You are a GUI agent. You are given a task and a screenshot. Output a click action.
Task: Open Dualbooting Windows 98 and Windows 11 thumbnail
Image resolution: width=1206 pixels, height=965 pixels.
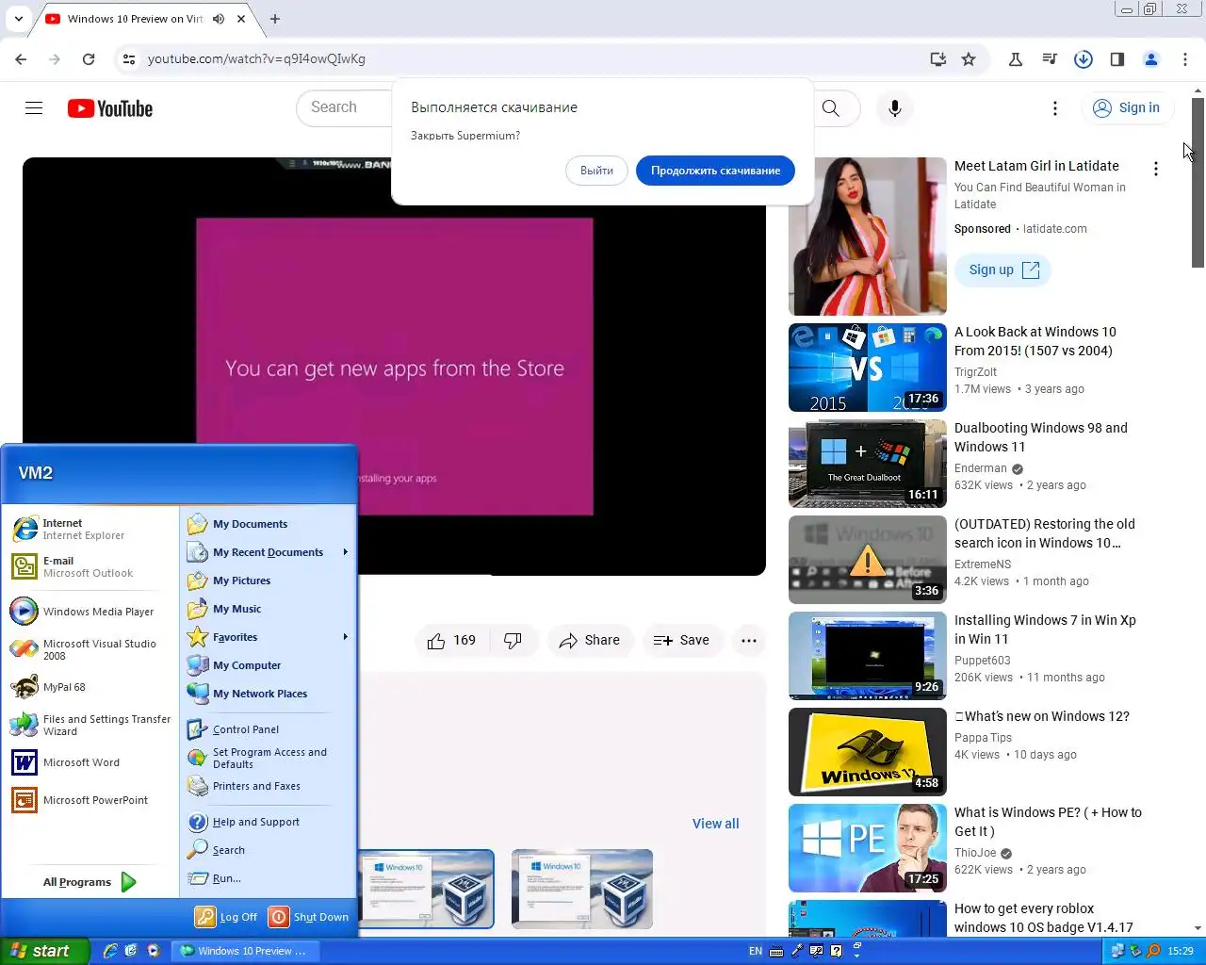(868, 464)
